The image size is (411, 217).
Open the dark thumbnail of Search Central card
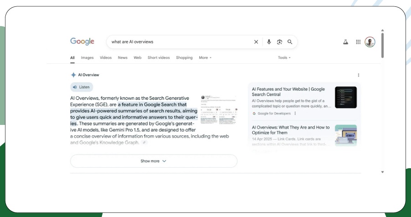pyautogui.click(x=346, y=98)
